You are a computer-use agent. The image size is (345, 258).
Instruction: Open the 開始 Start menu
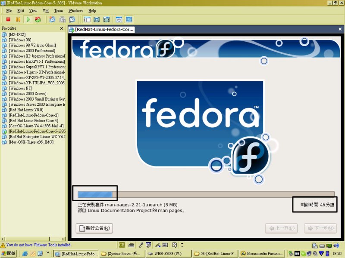pos(9,253)
